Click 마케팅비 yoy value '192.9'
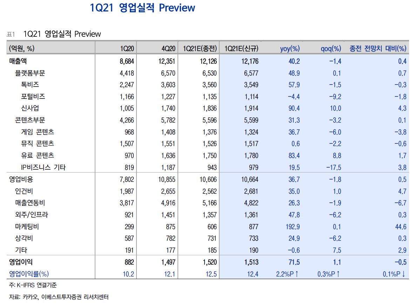Viewport: 415px width, 304px height. coord(293,227)
